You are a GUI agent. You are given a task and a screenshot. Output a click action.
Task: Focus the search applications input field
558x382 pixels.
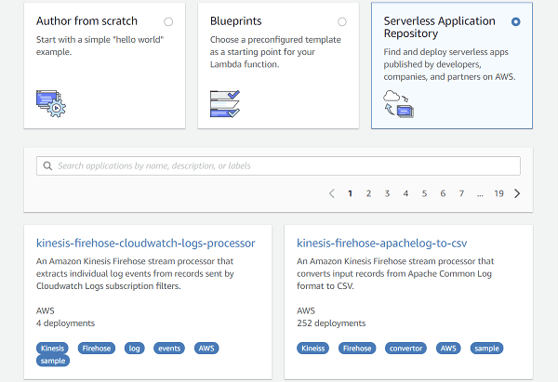(x=278, y=165)
